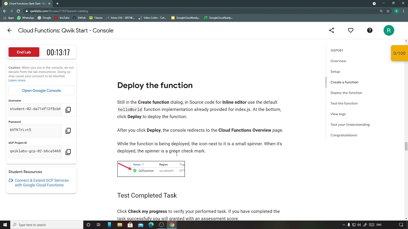Screen dimensions: 408x229
Task: Open the YouTube bookmark
Action: point(62,18)
